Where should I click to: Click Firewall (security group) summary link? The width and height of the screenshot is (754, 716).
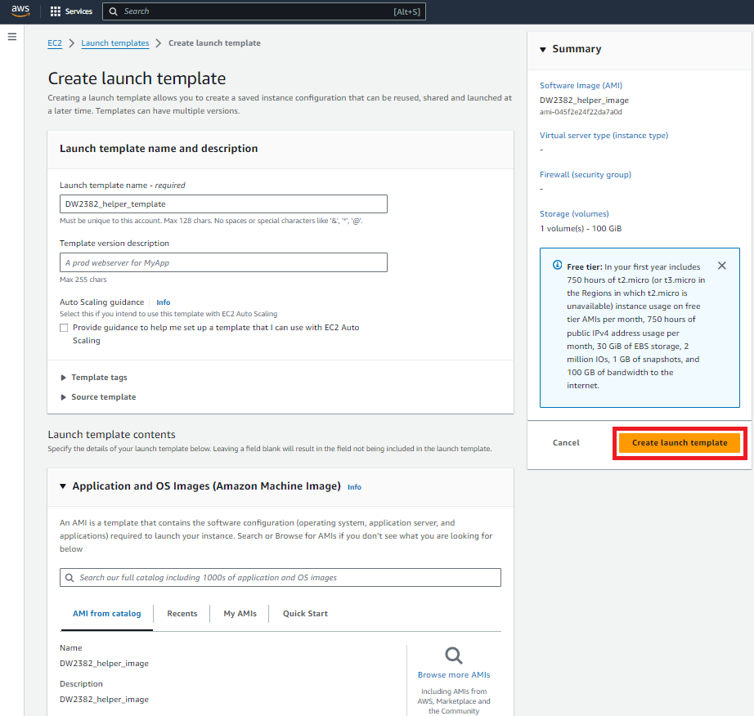click(586, 174)
